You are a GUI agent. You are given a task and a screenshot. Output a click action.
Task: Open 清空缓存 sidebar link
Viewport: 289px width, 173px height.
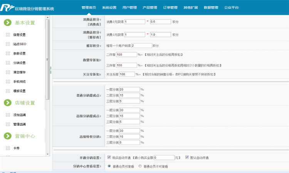(19, 72)
